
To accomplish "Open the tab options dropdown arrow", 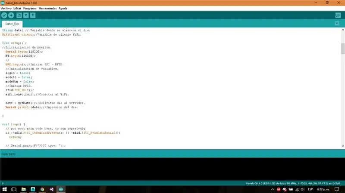I will pyautogui.click(x=337, y=24).
